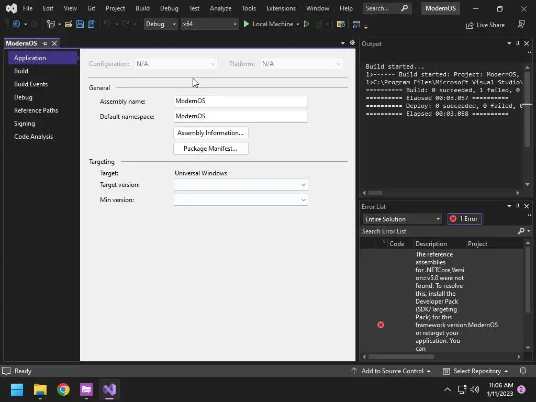
Task: Click the Search Error List magnifier icon
Action: coord(521,231)
